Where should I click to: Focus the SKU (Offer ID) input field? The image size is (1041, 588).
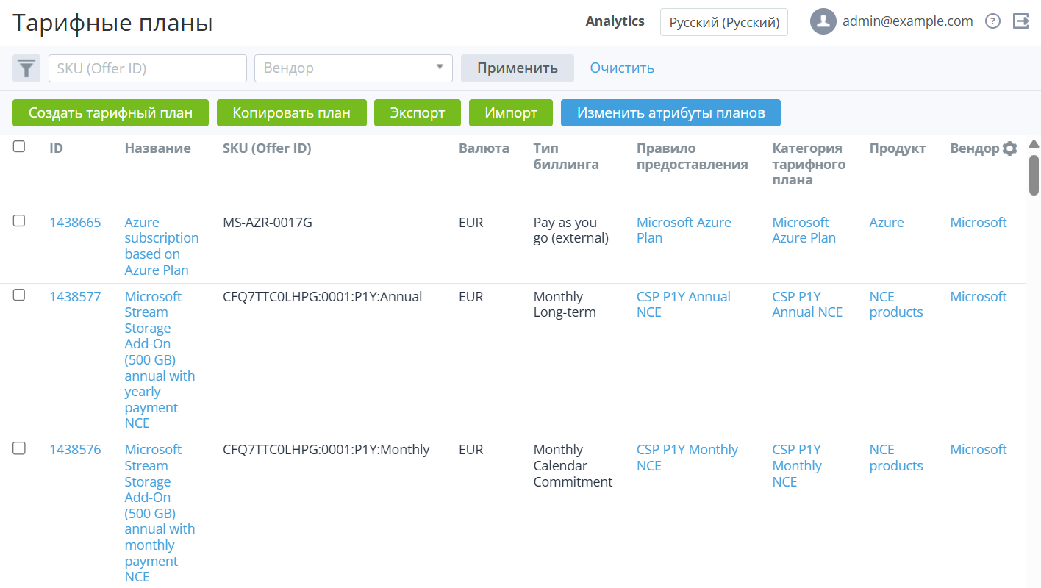point(148,68)
